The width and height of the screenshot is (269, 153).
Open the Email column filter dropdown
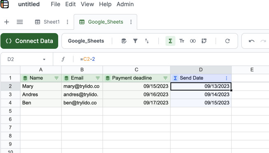click(x=98, y=78)
